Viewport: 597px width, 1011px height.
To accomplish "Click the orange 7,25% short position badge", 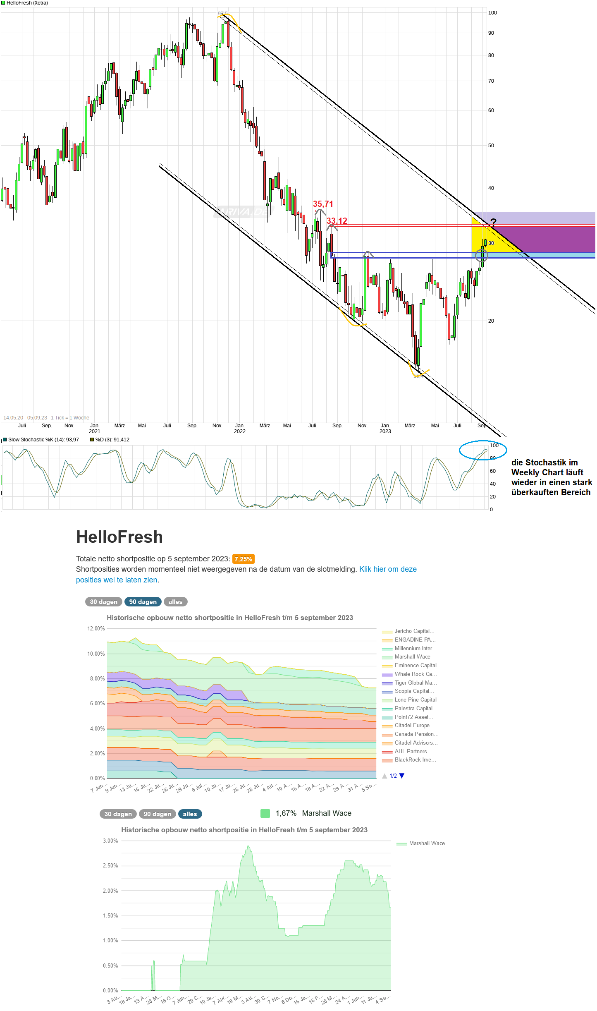I will click(243, 559).
